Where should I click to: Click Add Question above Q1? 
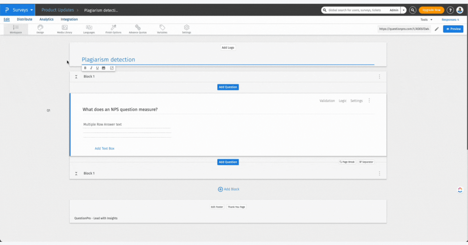click(228, 87)
